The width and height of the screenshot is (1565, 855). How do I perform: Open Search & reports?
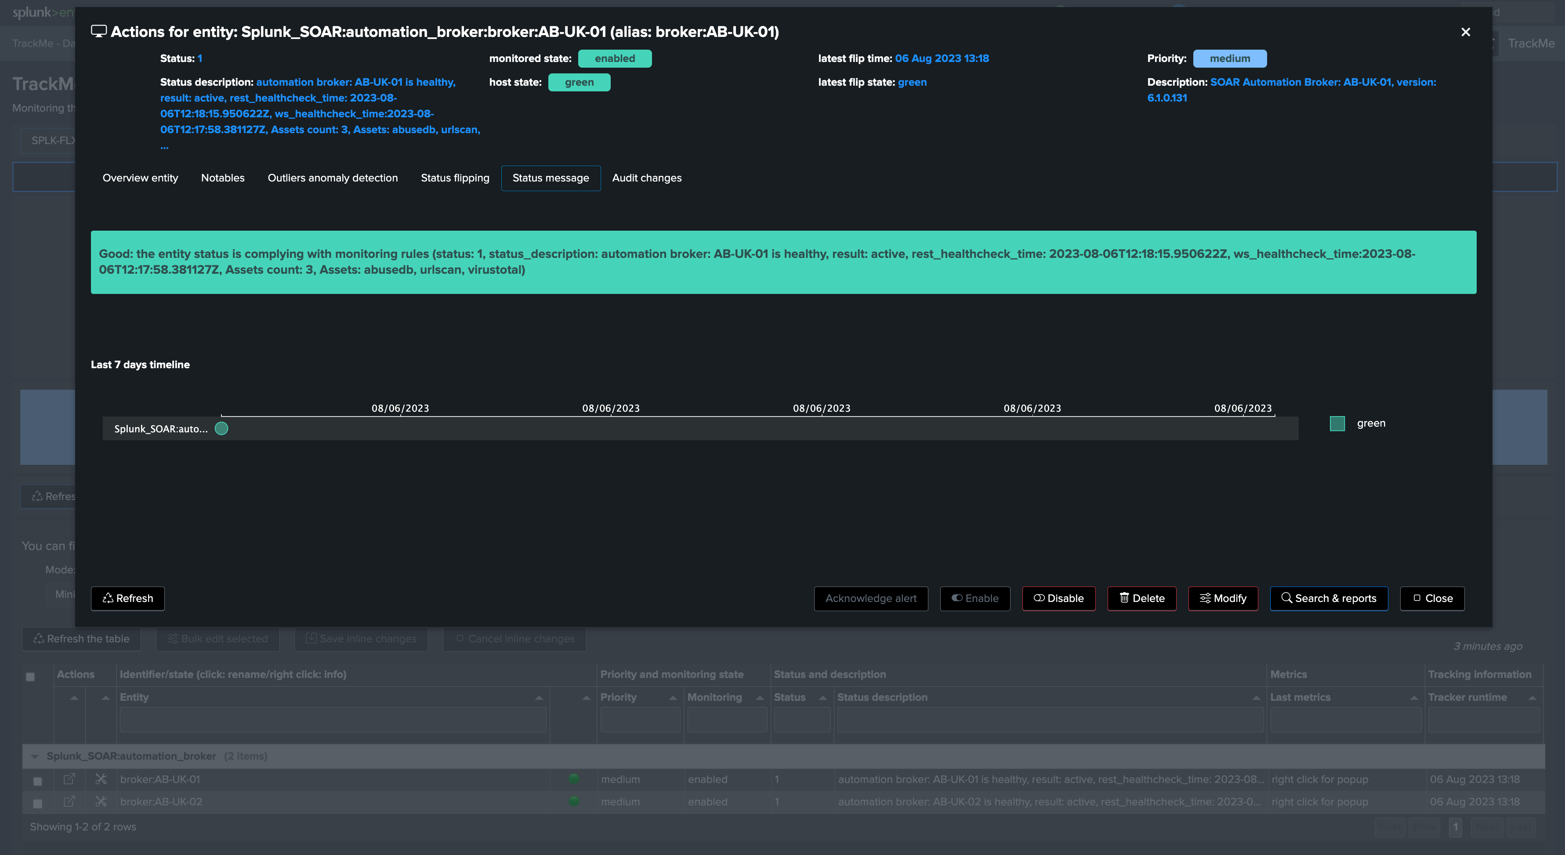[x=1329, y=598]
